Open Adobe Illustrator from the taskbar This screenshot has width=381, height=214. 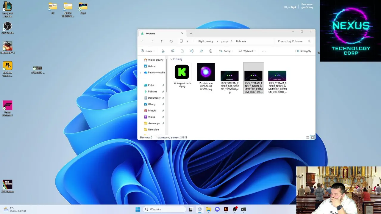point(226,209)
